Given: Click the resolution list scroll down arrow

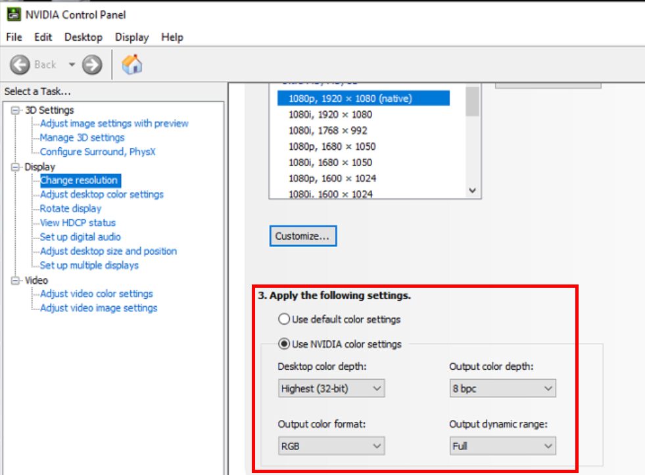Looking at the screenshot, I should click(x=472, y=191).
